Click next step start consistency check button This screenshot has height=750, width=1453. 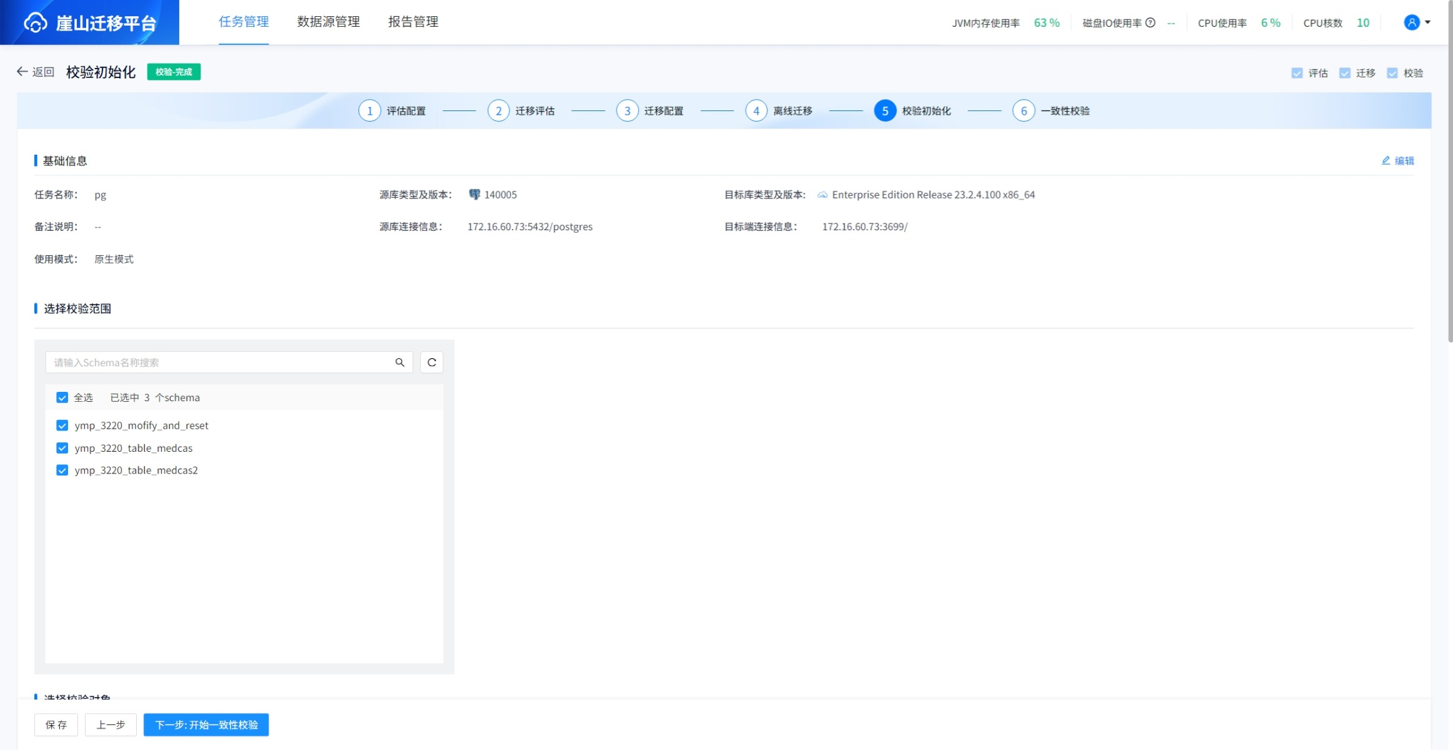pos(206,725)
